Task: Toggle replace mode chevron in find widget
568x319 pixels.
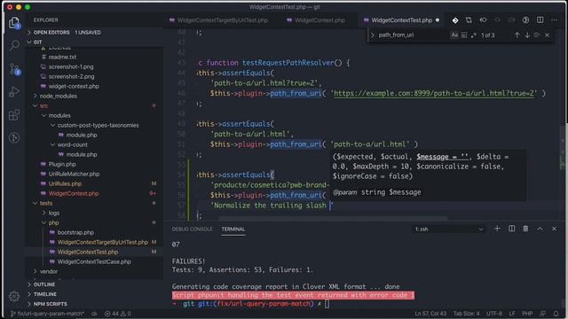Action: [x=373, y=35]
